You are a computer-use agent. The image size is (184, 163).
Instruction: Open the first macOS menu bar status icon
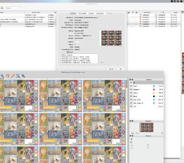[x=172, y=1]
